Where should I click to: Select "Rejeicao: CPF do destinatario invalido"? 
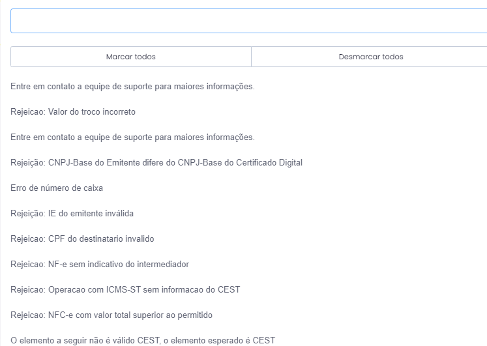tap(82, 238)
